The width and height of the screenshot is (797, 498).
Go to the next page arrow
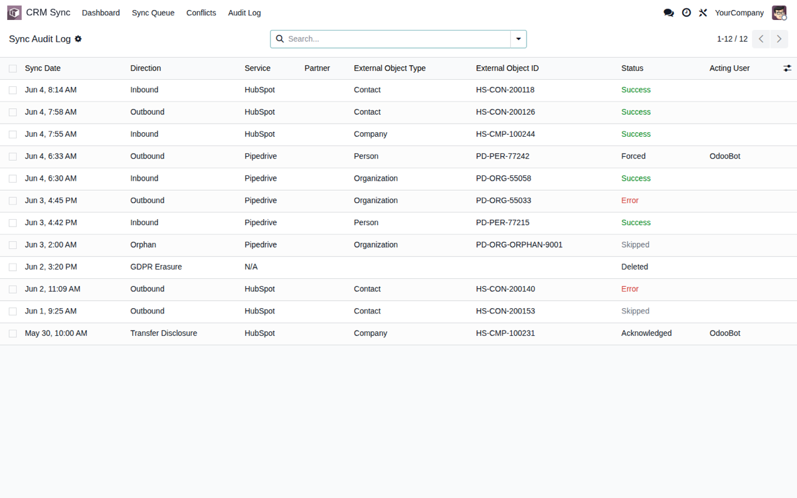780,39
